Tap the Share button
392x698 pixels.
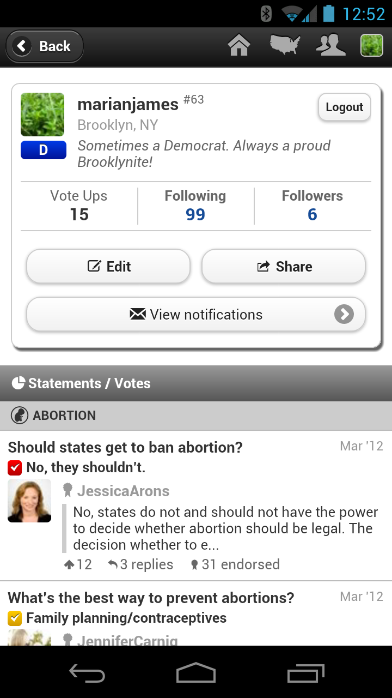(x=283, y=267)
